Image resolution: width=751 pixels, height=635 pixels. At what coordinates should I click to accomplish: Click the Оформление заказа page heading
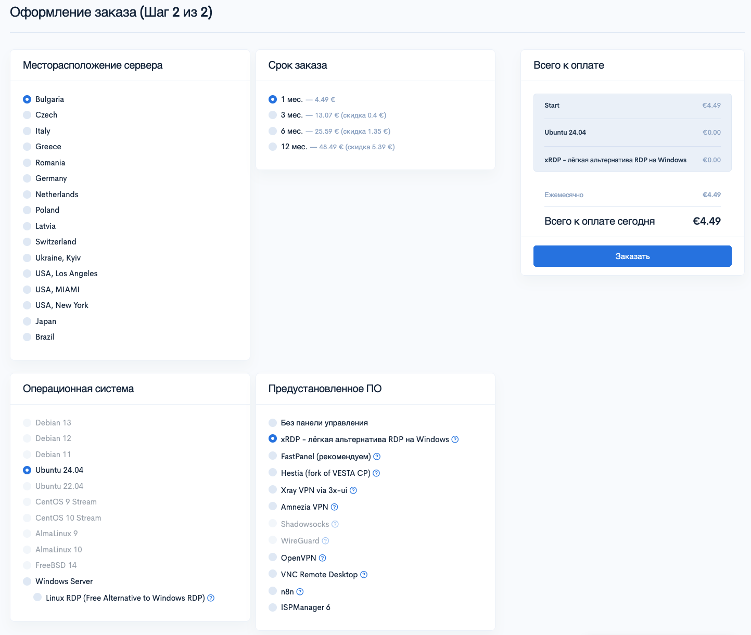[x=111, y=12]
